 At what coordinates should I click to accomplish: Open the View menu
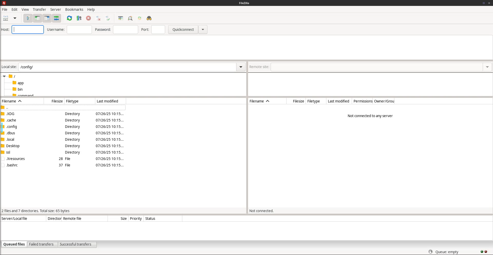[x=25, y=10]
